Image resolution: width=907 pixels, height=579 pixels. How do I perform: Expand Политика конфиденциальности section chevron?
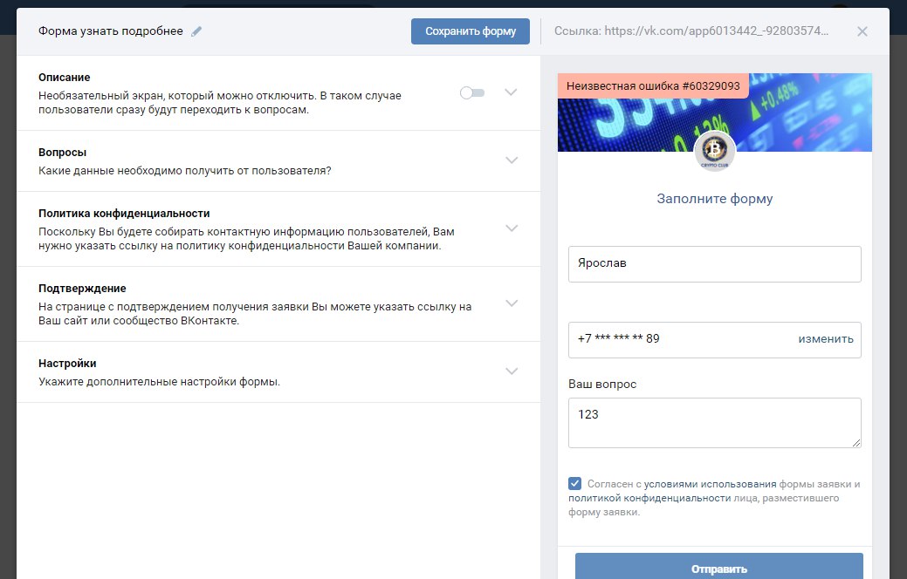coord(512,228)
